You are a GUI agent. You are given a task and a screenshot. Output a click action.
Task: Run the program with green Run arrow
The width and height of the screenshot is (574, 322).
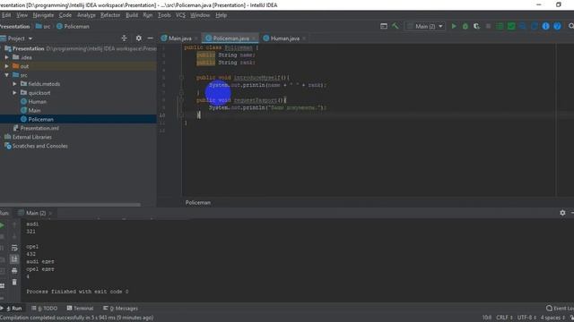point(454,26)
